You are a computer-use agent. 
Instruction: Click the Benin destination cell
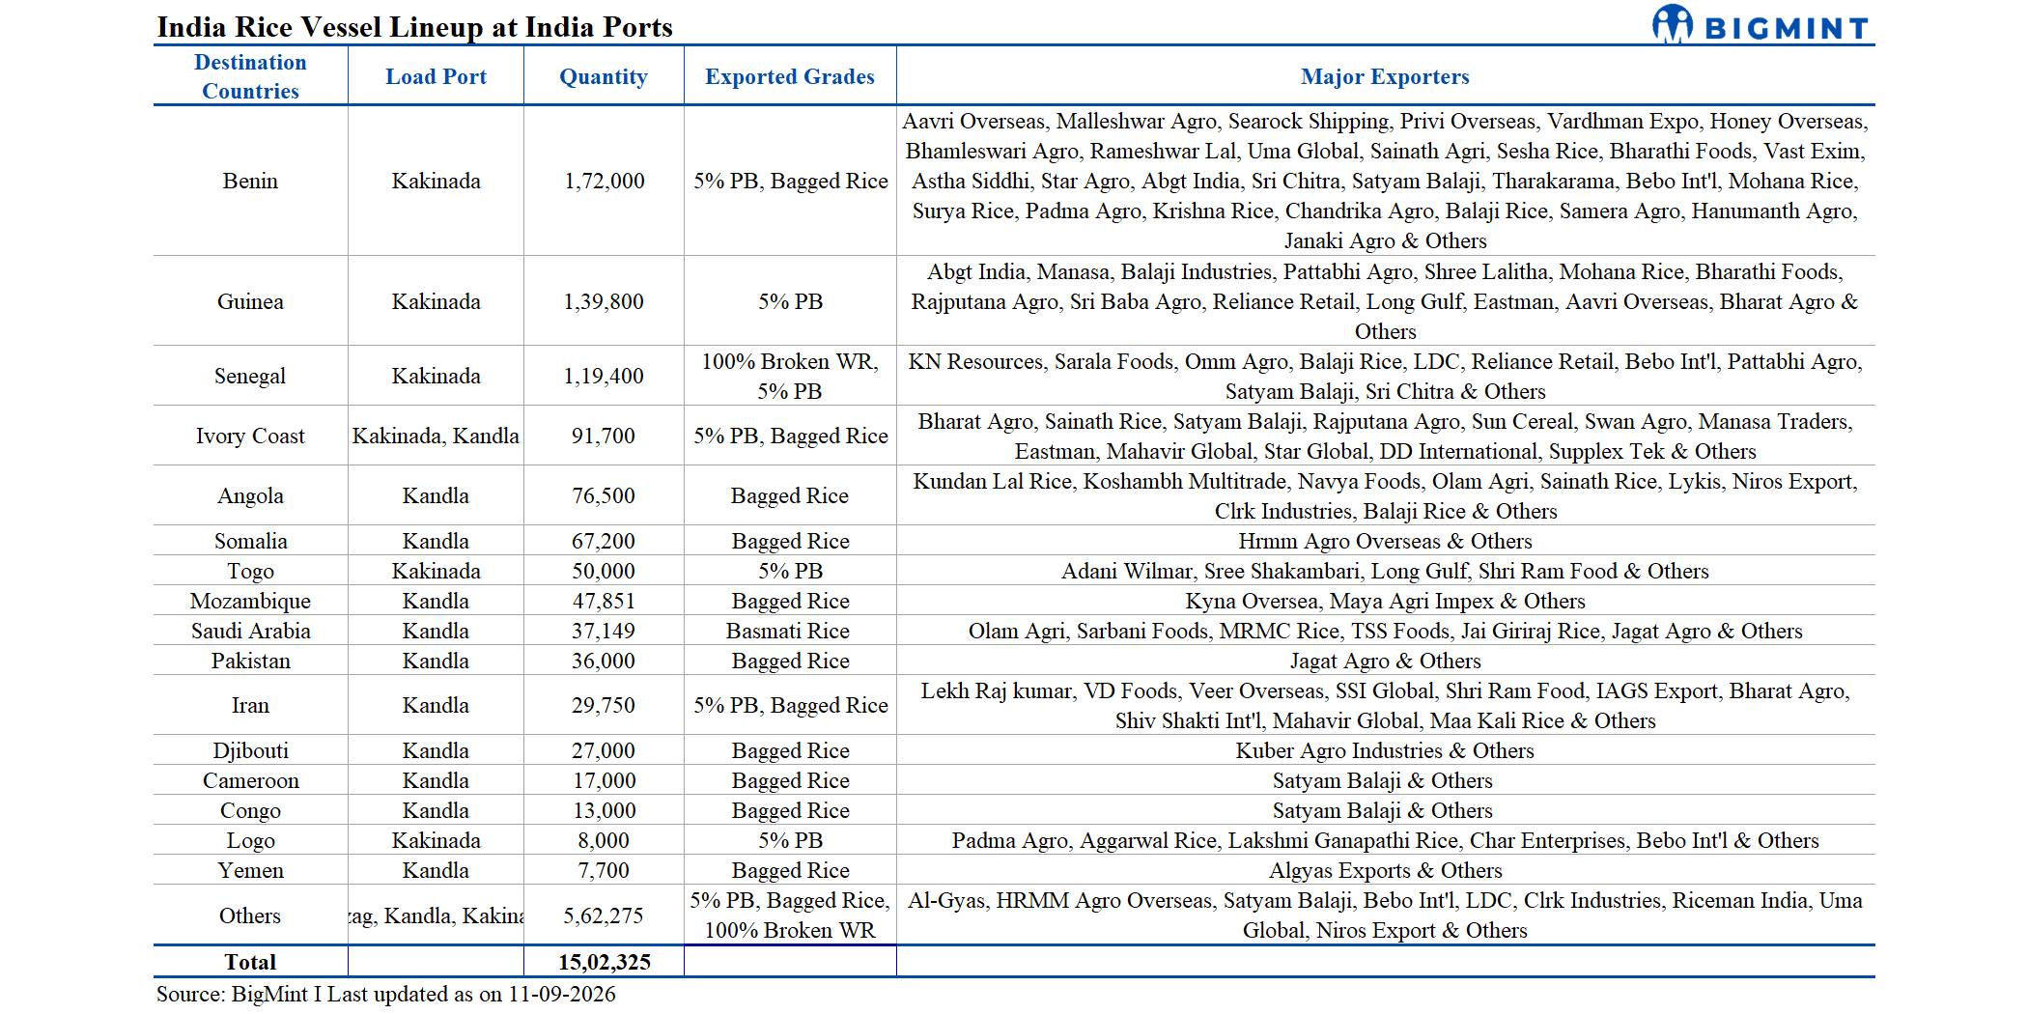[x=250, y=181]
